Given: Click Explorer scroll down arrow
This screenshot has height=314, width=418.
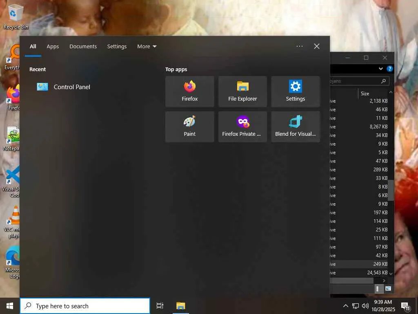Looking at the screenshot, I should coord(391,274).
